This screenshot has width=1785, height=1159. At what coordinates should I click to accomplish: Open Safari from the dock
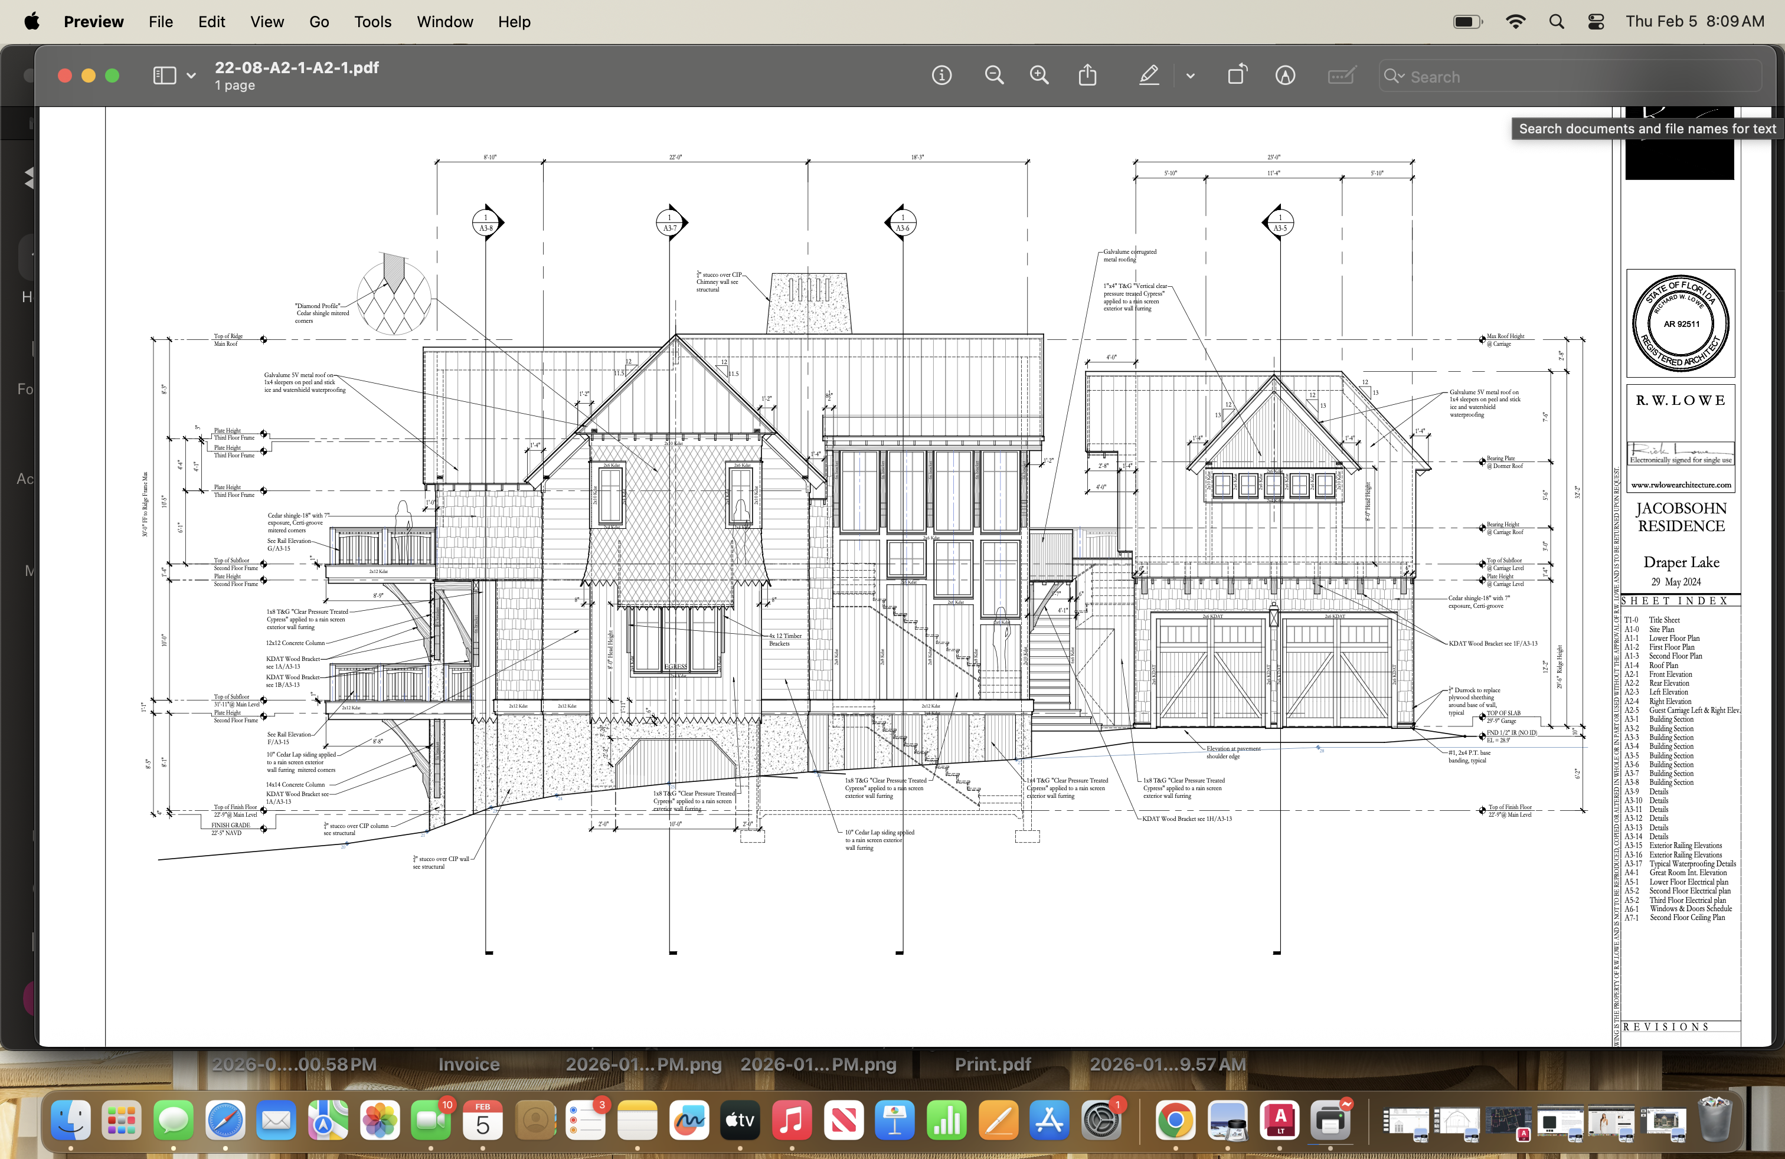click(x=225, y=1121)
